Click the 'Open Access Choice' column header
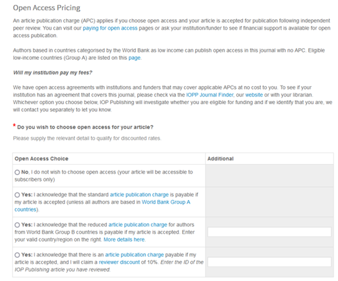This screenshot has width=338, height=281. click(x=41, y=159)
